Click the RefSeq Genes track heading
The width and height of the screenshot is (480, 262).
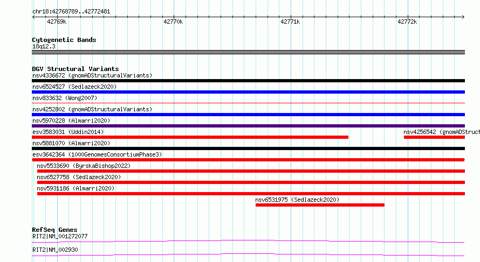(x=54, y=230)
